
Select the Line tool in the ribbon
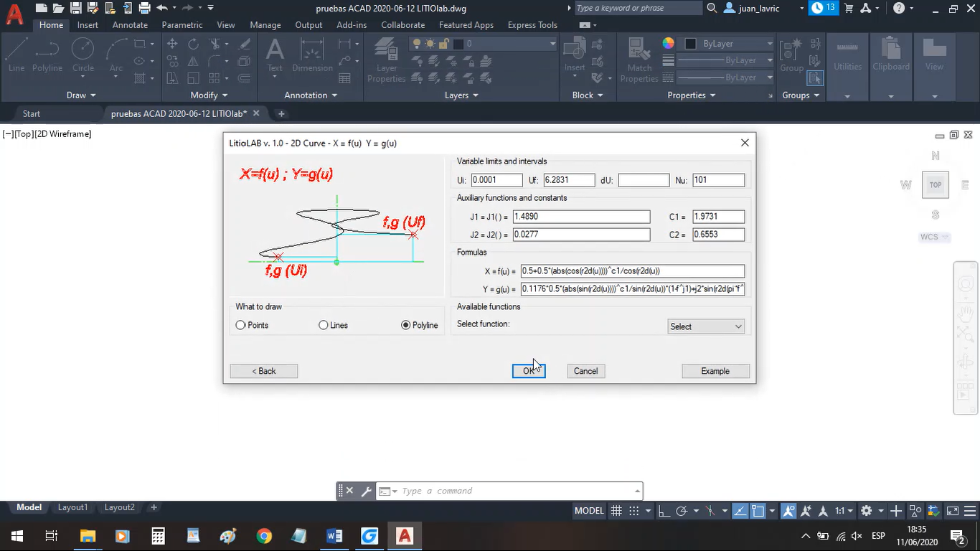click(x=17, y=55)
